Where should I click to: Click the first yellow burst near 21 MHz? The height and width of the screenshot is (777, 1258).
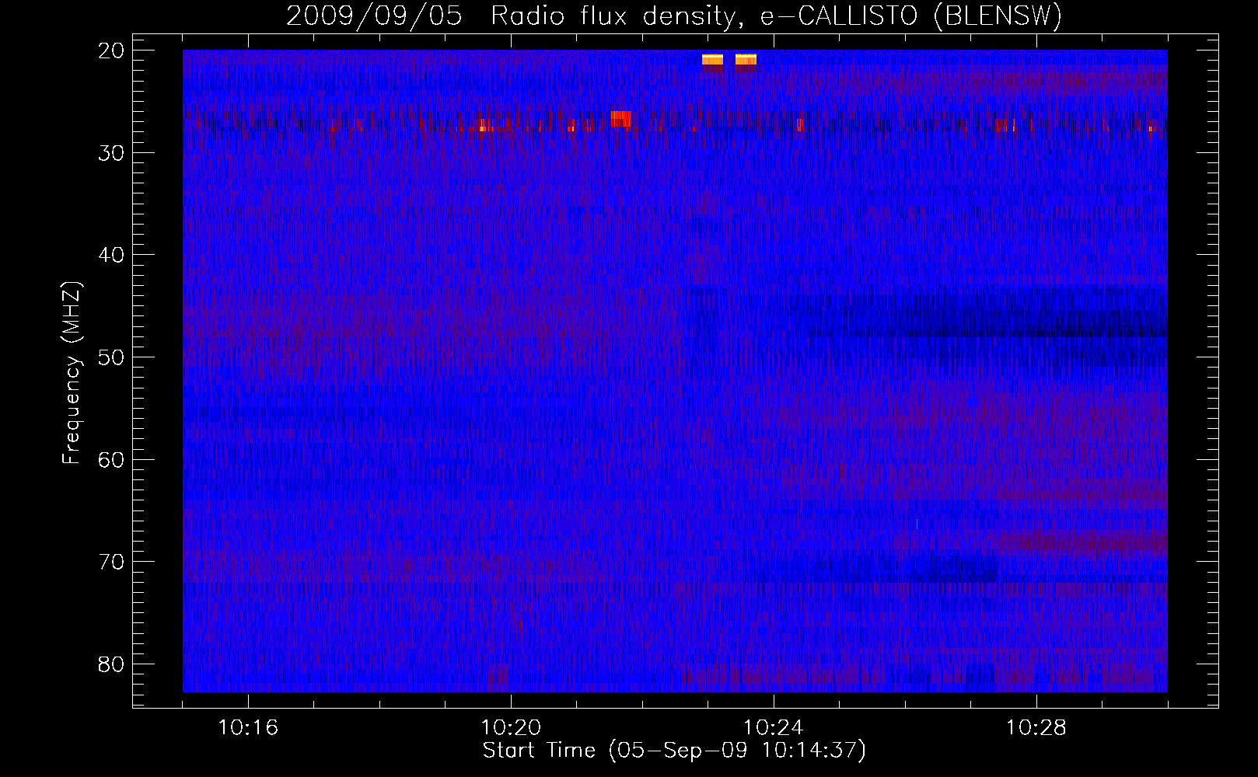(x=712, y=60)
